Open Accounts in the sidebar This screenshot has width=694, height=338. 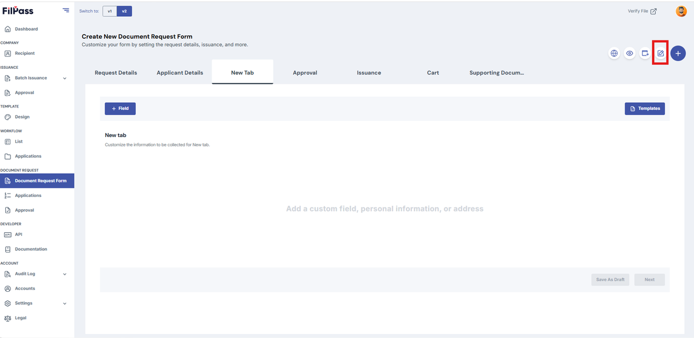pos(37,288)
